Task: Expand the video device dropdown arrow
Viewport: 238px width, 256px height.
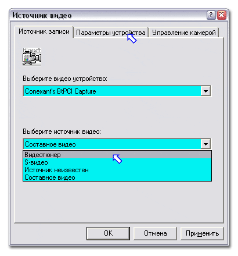Action: (x=205, y=91)
